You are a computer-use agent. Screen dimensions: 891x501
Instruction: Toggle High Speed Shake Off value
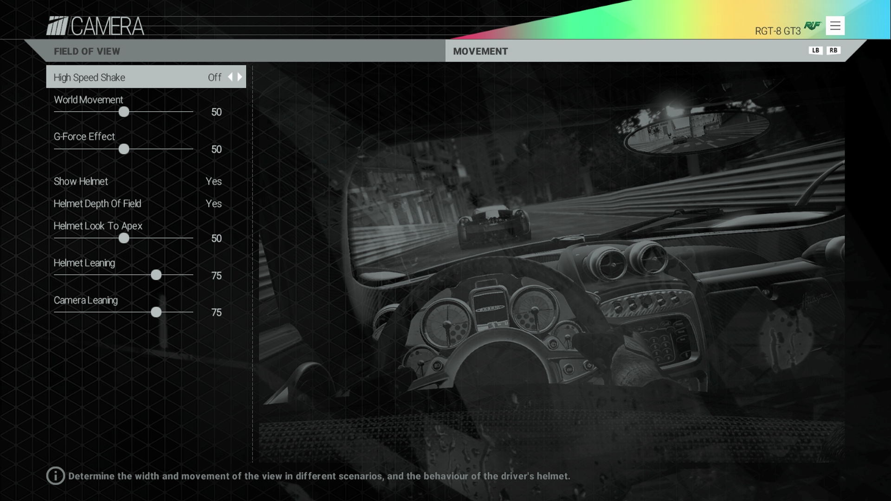214,77
